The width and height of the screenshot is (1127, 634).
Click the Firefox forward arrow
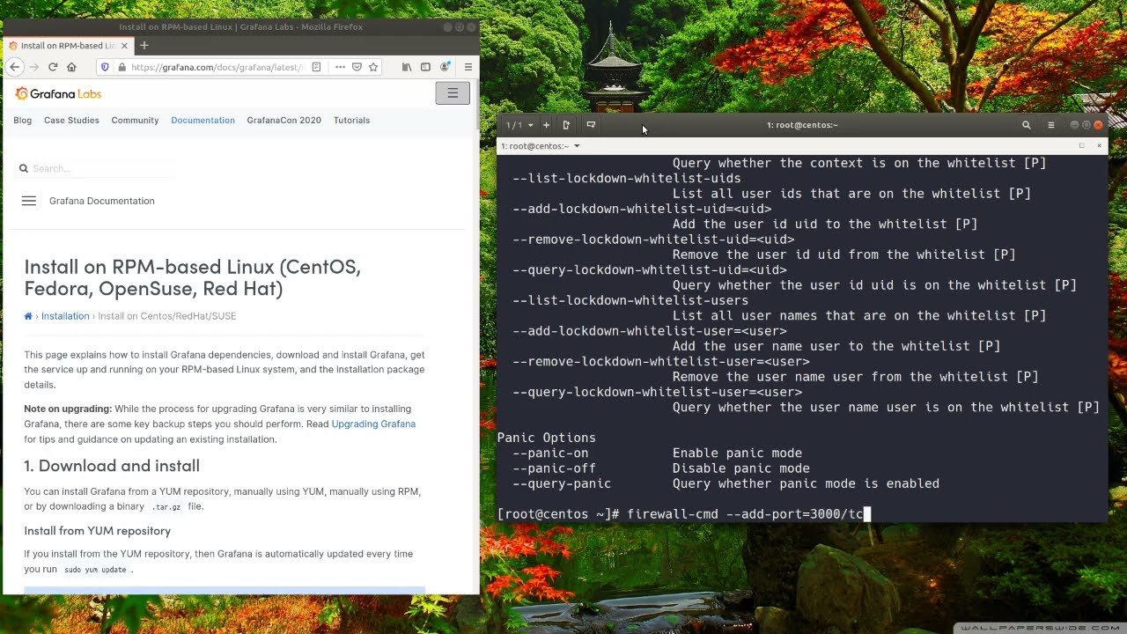coord(33,67)
